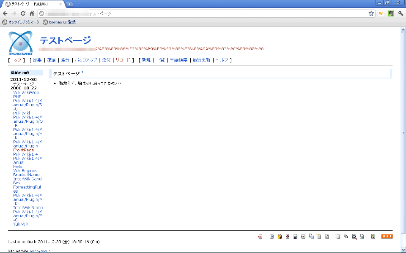Open the InterWikiName sidebar link
Image resolution: width=406 pixels, height=253 pixels.
(28, 207)
